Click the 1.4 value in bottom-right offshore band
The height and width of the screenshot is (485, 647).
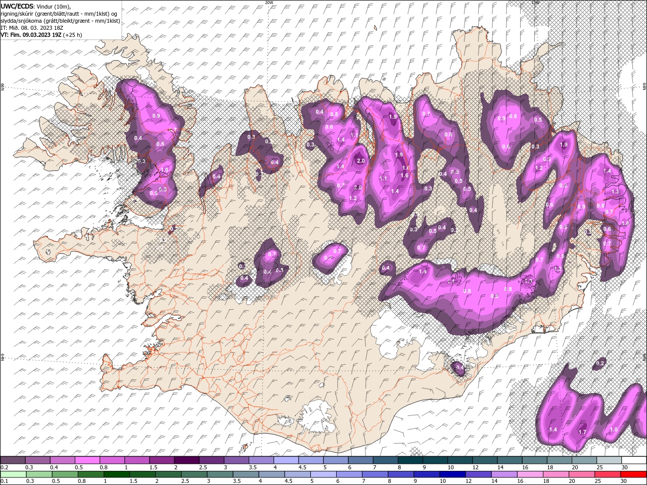pos(553,429)
